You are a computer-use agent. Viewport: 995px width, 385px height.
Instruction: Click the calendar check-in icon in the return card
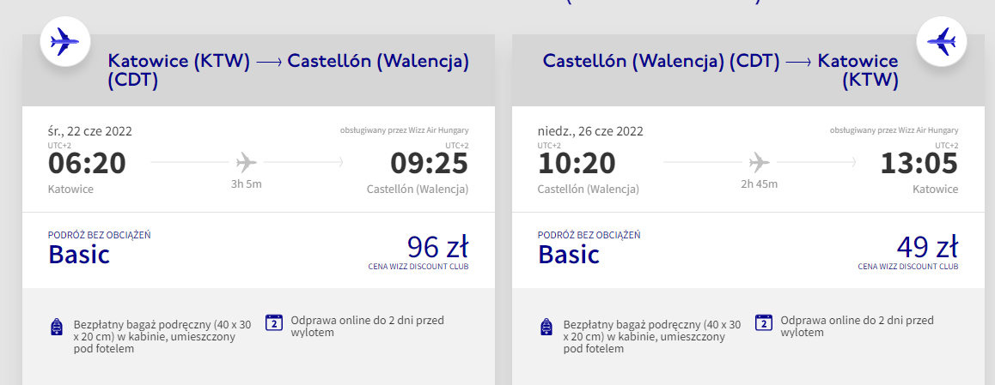click(763, 322)
